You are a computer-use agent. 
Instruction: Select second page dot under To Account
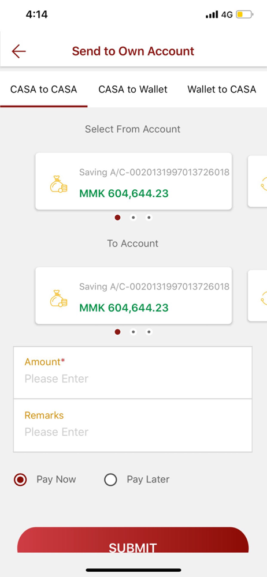(x=133, y=332)
